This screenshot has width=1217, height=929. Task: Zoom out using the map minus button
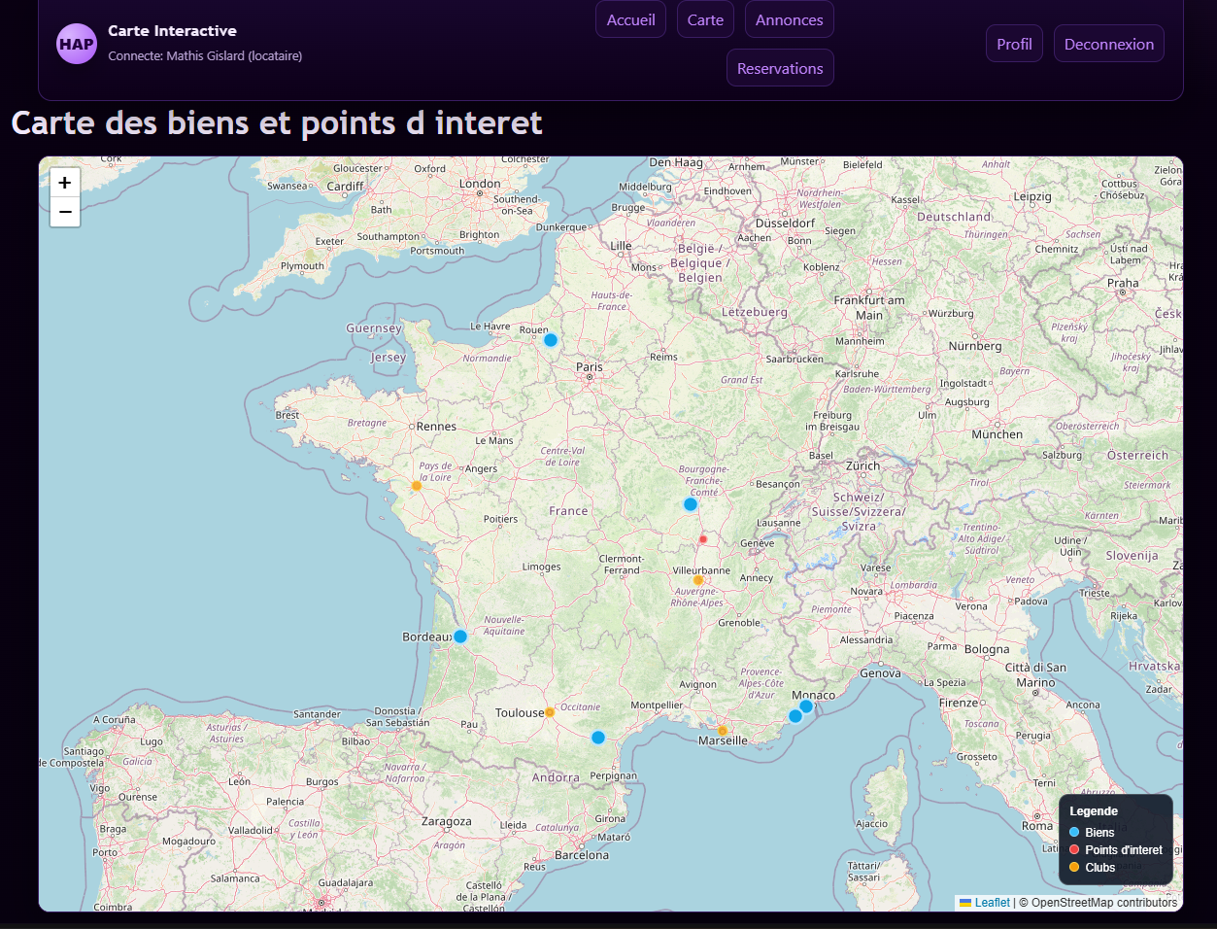pos(65,212)
